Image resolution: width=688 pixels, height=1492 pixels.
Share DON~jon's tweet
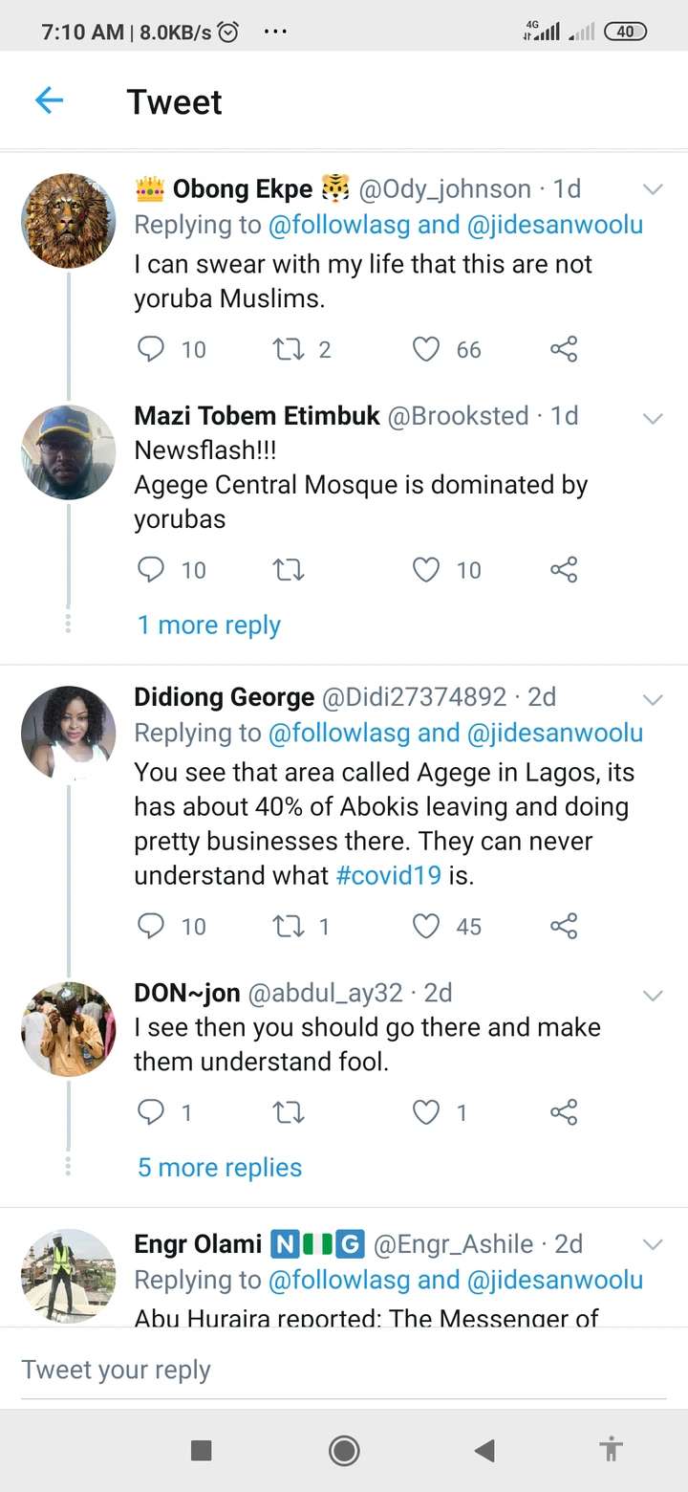click(x=564, y=1112)
